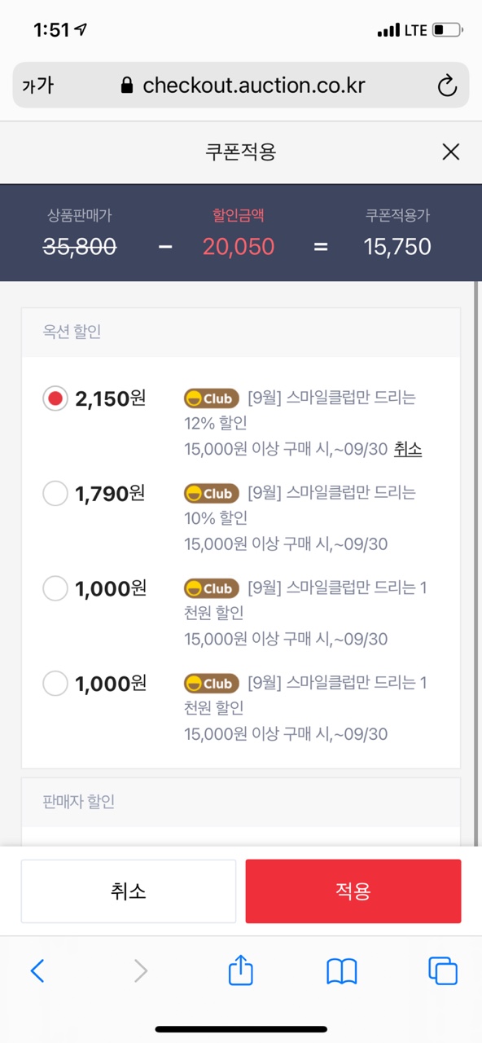Reload the page with the refresh icon

click(x=447, y=86)
